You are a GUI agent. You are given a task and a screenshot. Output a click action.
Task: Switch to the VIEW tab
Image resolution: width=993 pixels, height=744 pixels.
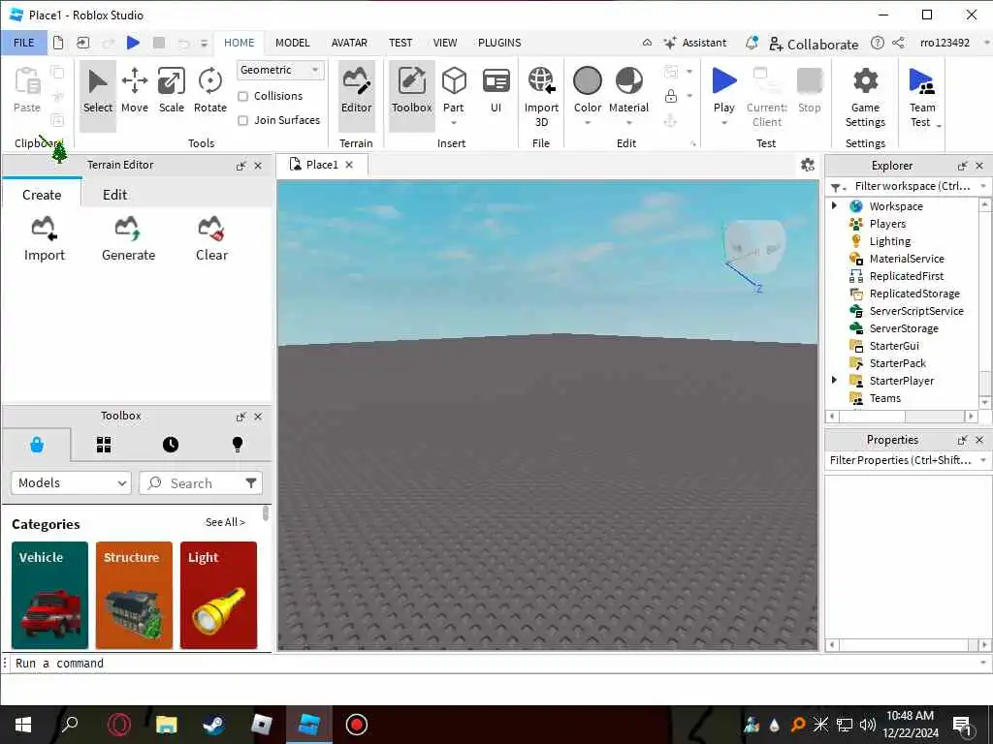pyautogui.click(x=444, y=43)
